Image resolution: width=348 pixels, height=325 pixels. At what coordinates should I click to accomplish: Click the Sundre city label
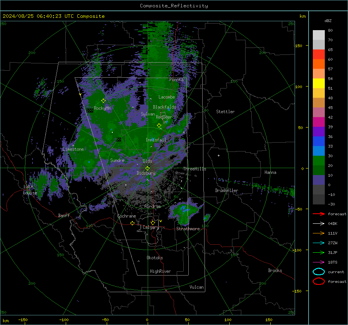coord(117,160)
